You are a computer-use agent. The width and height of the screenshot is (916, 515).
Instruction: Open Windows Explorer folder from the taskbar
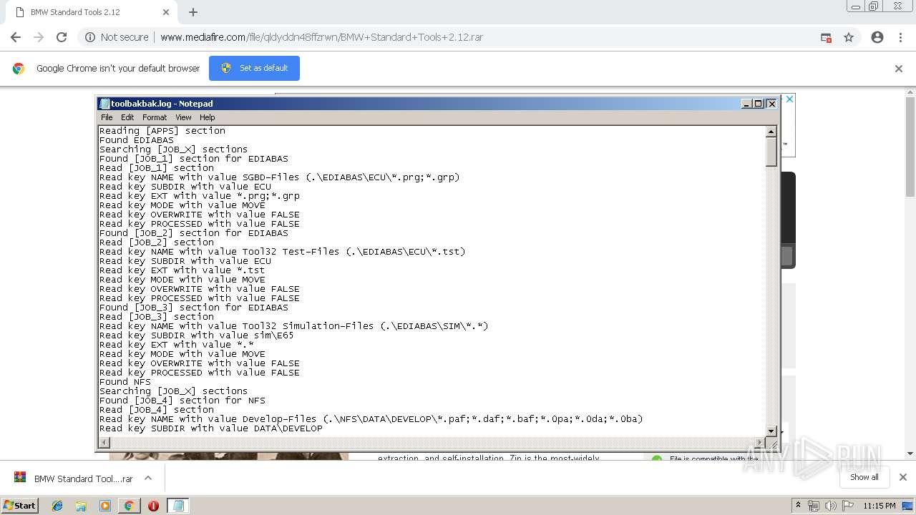pyautogui.click(x=81, y=506)
